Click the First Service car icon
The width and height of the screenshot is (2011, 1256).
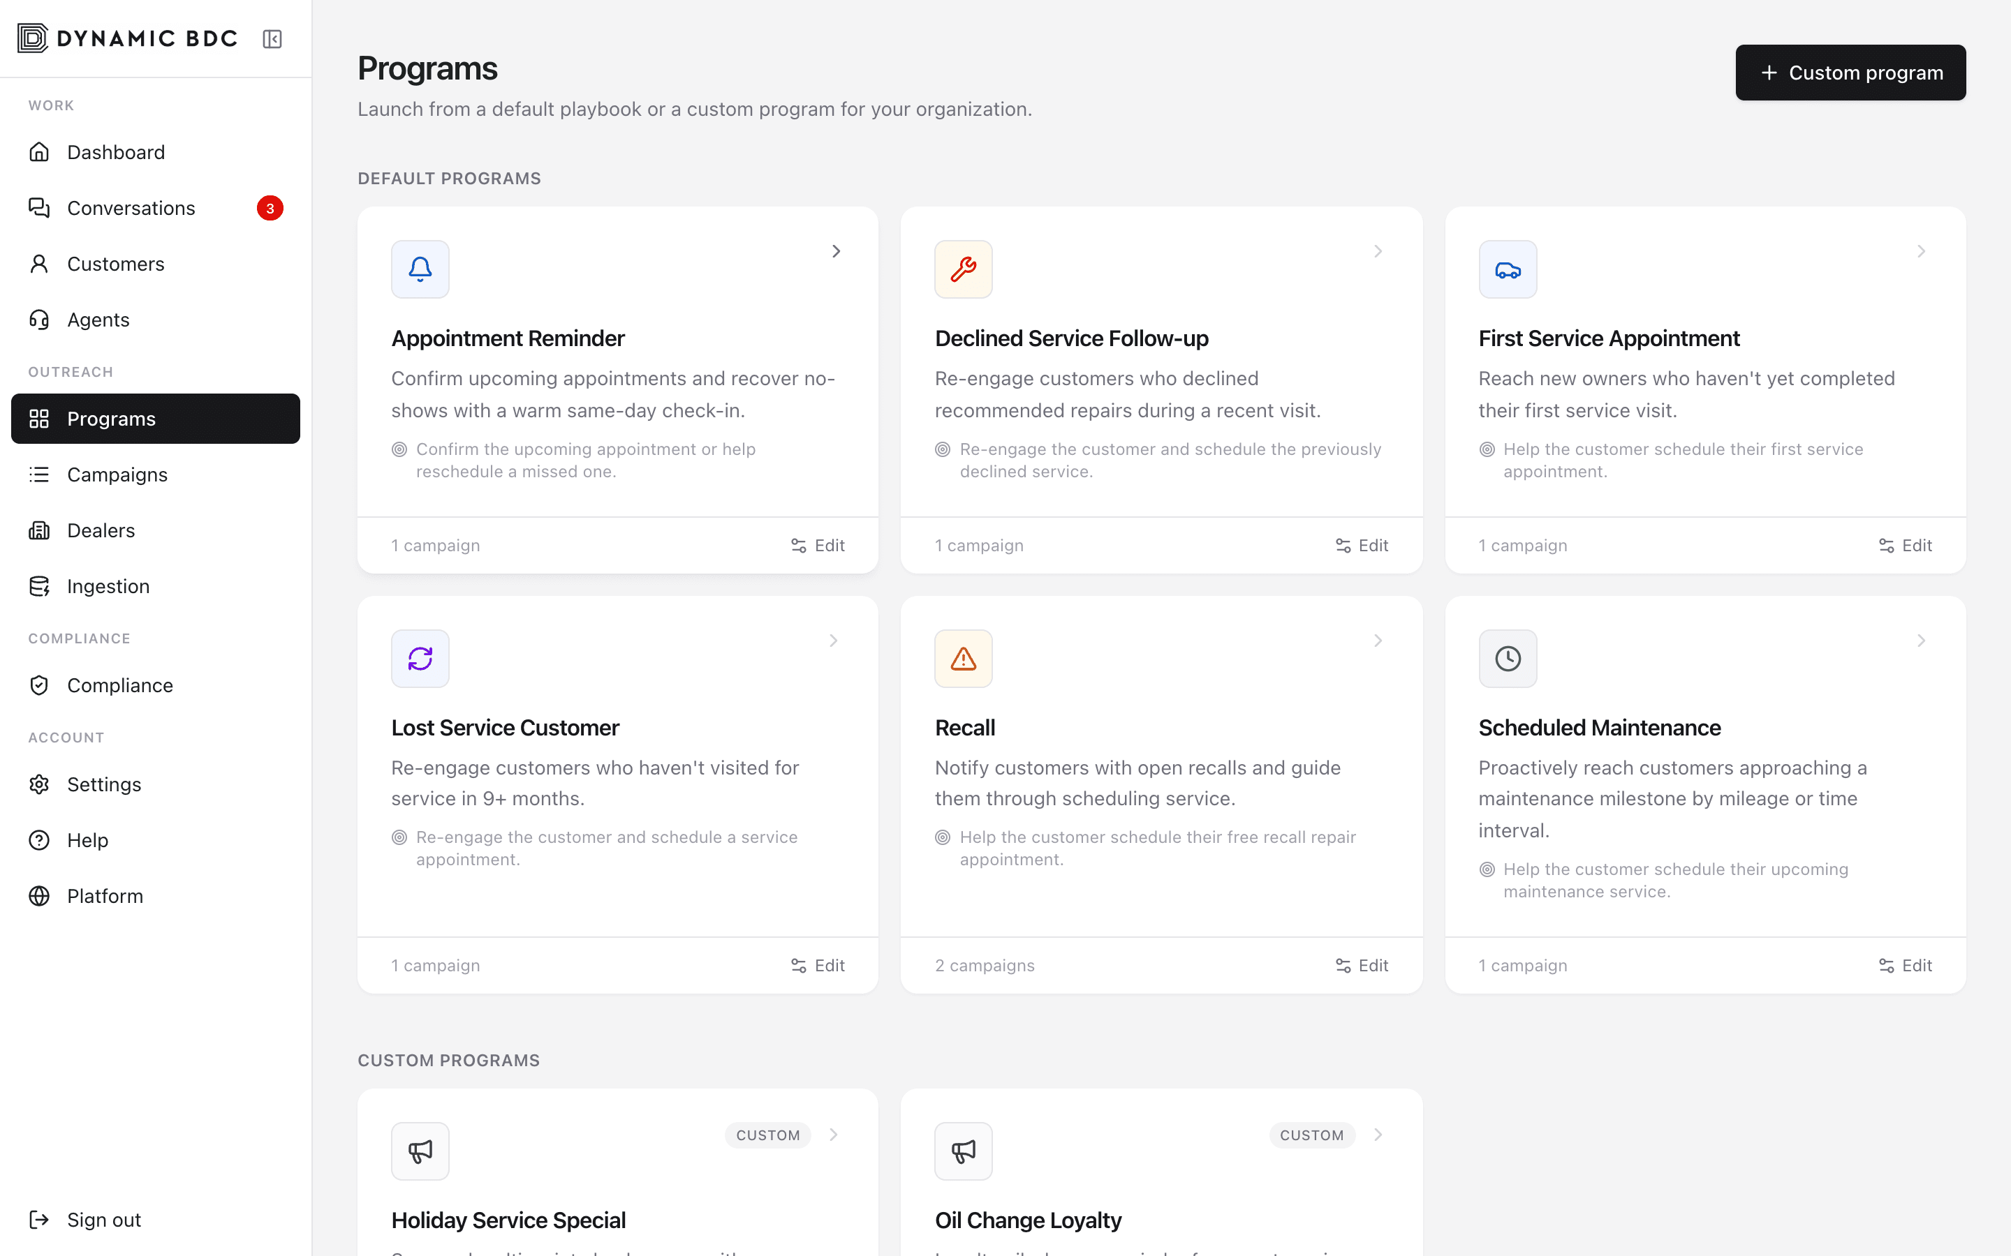pos(1508,269)
